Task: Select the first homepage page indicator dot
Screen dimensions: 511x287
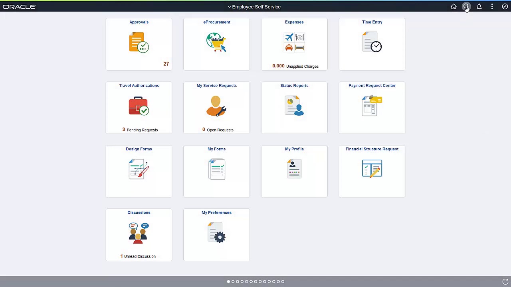Action: pos(228,281)
